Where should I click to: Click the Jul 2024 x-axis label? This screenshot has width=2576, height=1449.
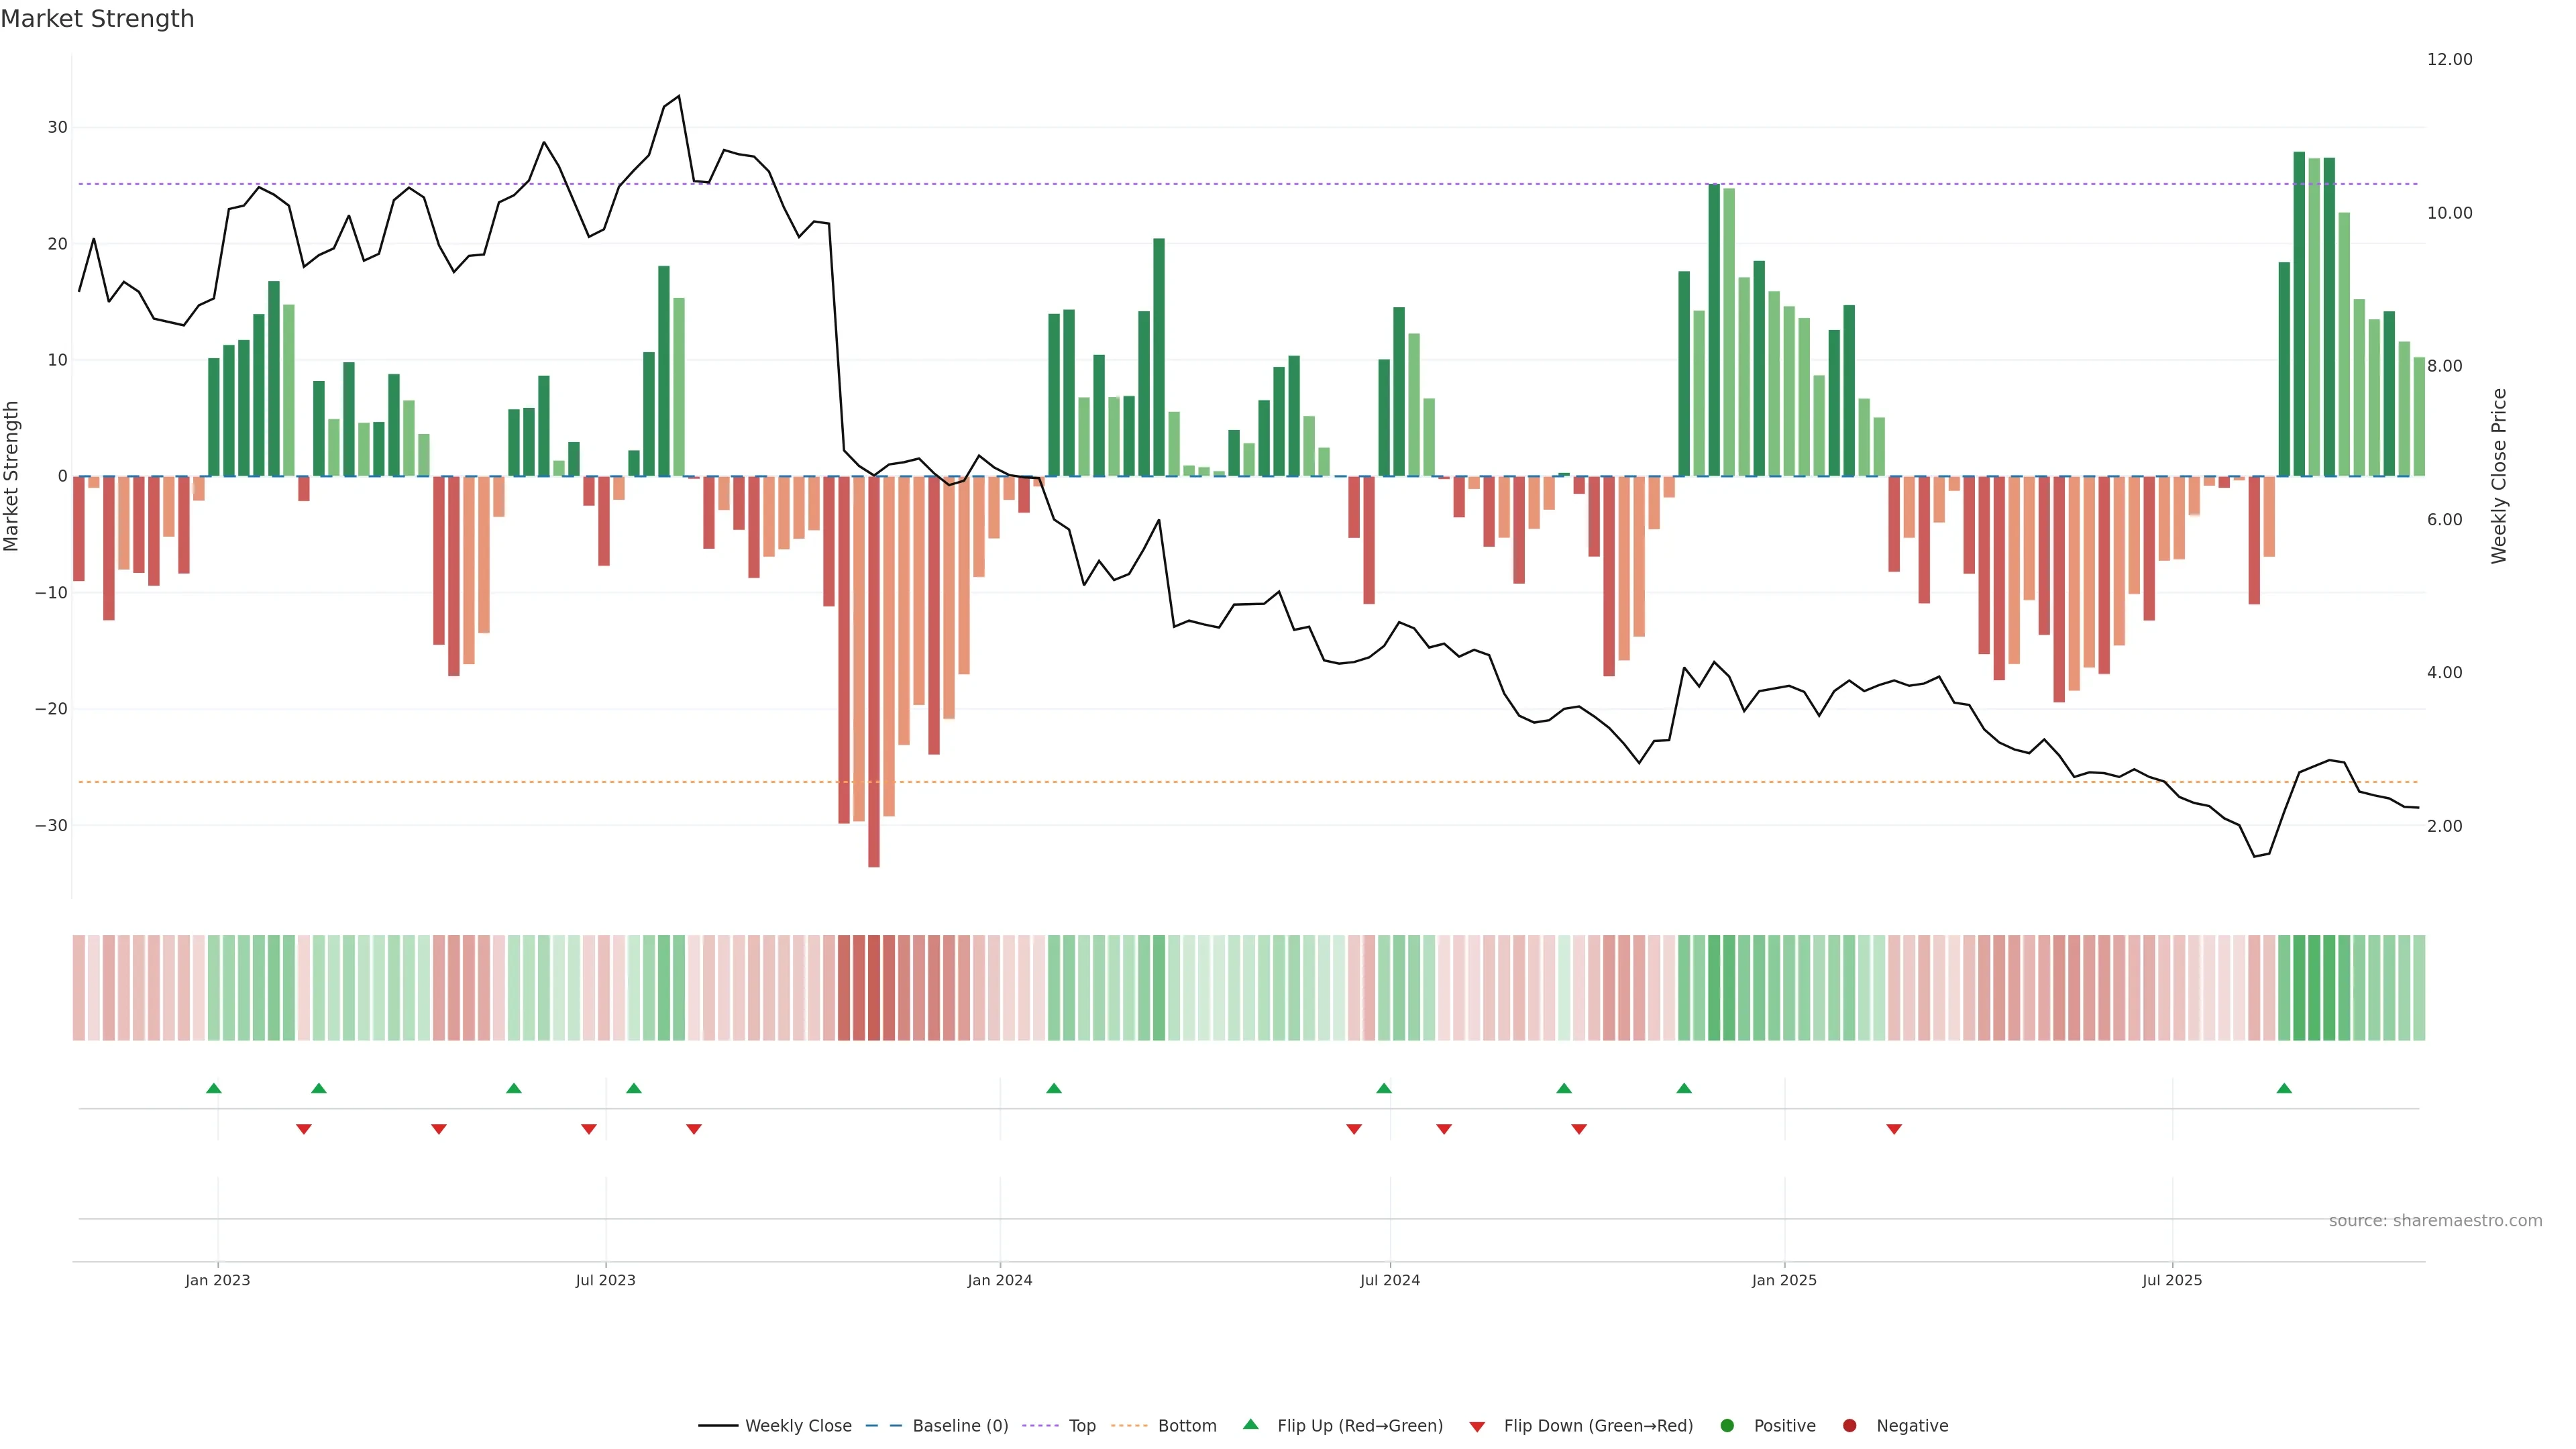point(1389,1280)
